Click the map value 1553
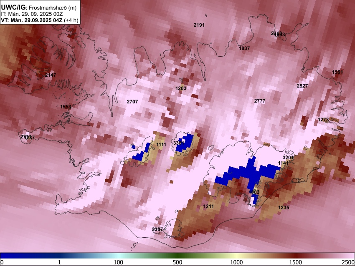This screenshot has width=355, height=266. [66, 107]
